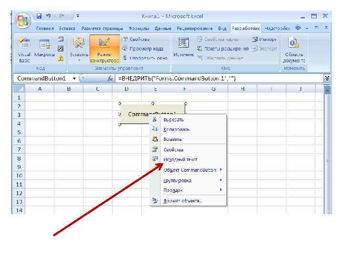Open Область документа panel
343x257 pixels.
point(294,50)
